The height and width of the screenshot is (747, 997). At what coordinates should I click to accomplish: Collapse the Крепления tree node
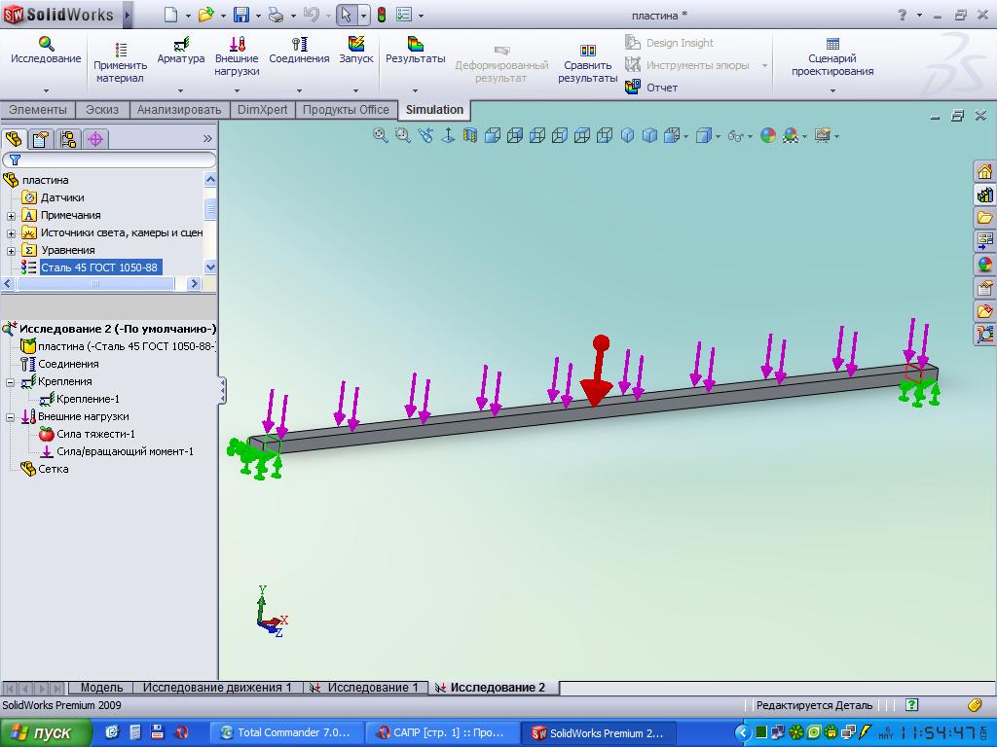(11, 382)
